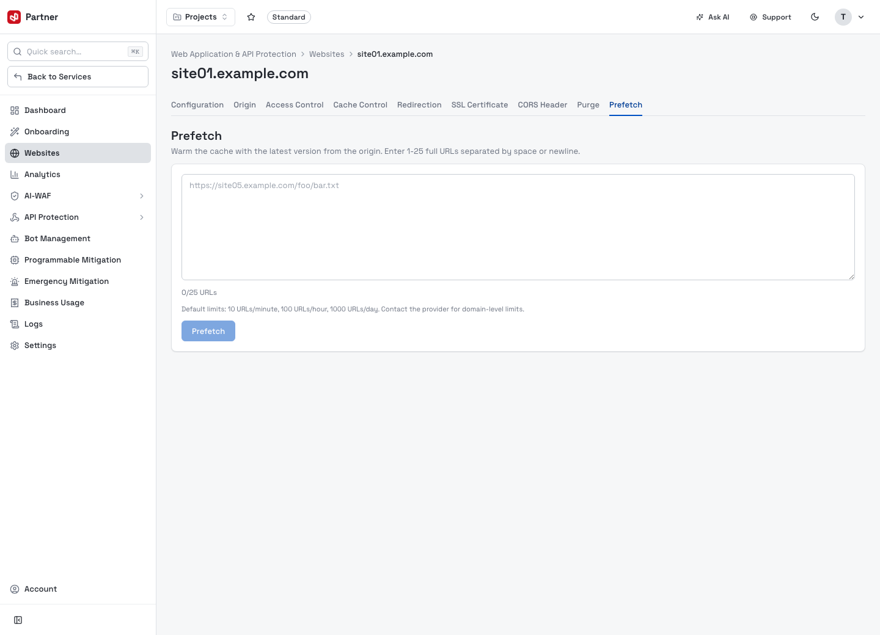Image resolution: width=880 pixels, height=635 pixels.
Task: Click the Ask AI sparkle icon
Action: pos(700,17)
